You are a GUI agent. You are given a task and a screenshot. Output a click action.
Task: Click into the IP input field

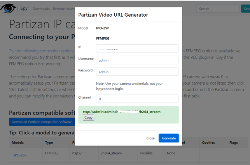coord(137,49)
